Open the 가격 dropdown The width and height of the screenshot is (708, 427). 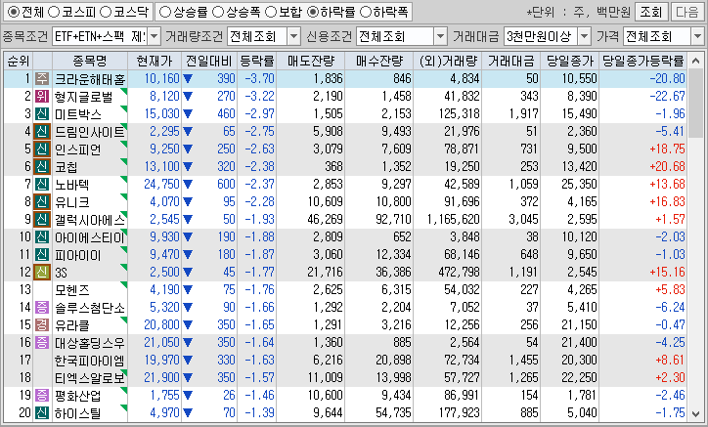697,36
